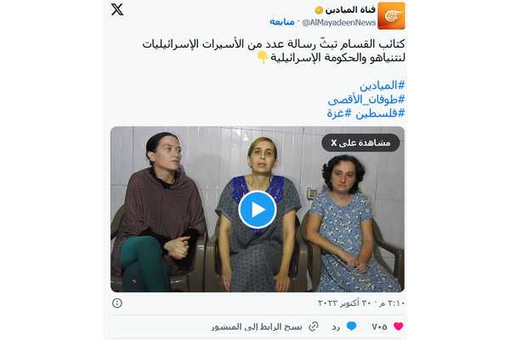This screenshot has width=510, height=340.
Task: Play the video with the blue play button
Action: pyautogui.click(x=258, y=210)
